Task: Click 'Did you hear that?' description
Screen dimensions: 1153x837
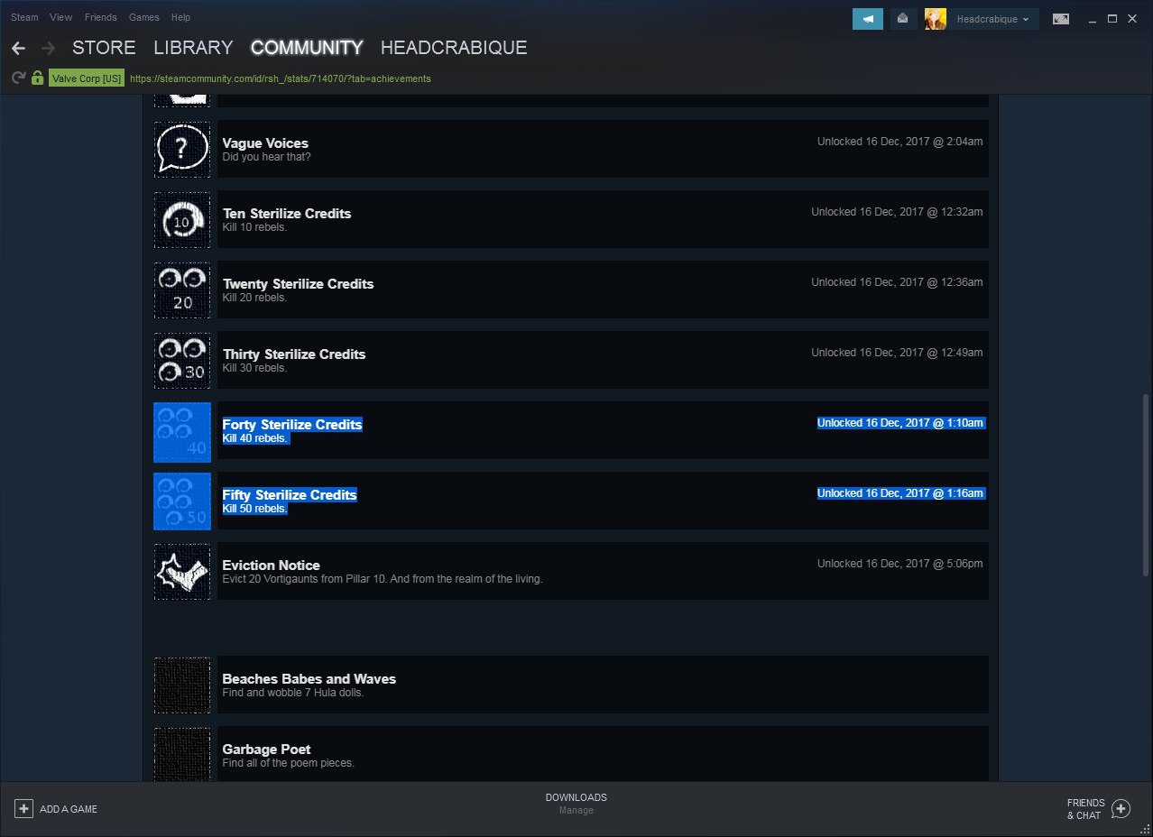Action: [x=266, y=157]
